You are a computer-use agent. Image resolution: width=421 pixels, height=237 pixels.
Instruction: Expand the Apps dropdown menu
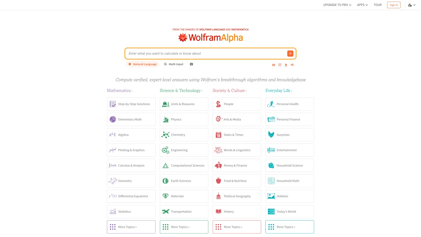(x=362, y=5)
